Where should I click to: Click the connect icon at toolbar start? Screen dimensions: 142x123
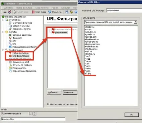(x=5, y=12)
